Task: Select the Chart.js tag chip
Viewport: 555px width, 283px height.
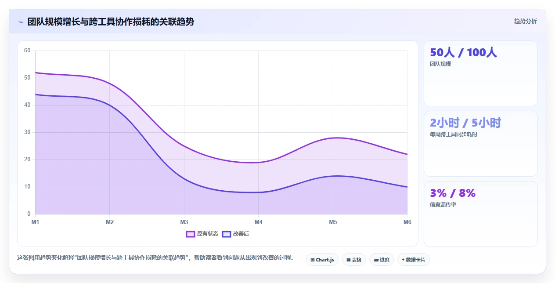Action: 322,260
